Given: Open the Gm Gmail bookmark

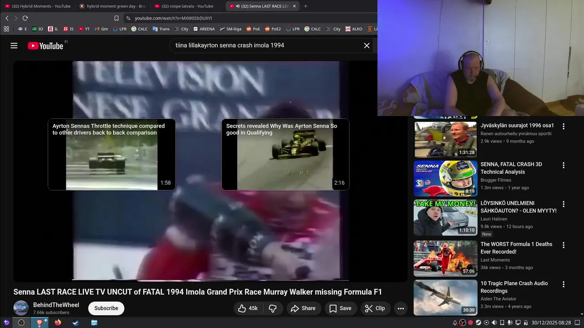Looking at the screenshot, I should (x=101, y=29).
